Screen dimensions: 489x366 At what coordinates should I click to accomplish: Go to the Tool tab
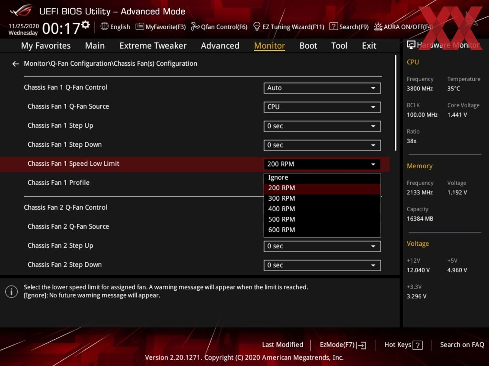pos(339,46)
